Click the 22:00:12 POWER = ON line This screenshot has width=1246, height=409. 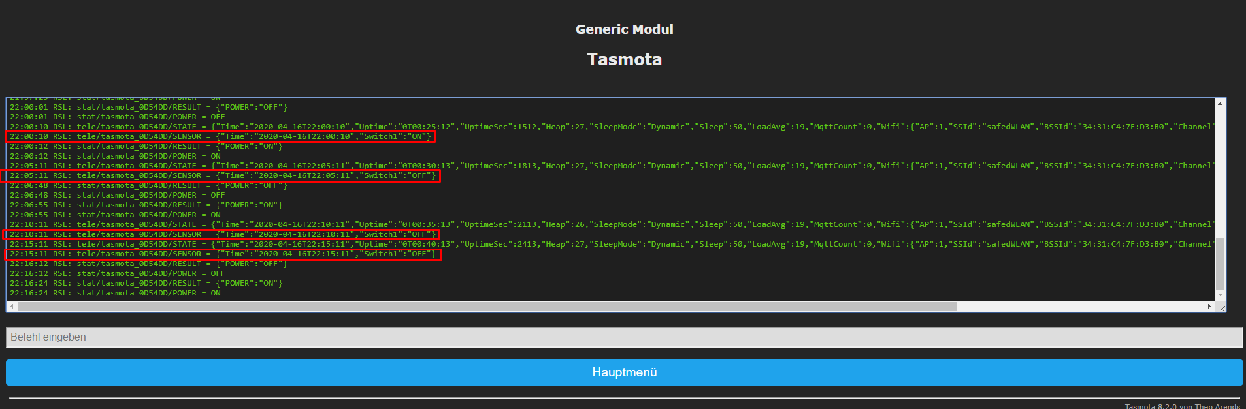(115, 156)
